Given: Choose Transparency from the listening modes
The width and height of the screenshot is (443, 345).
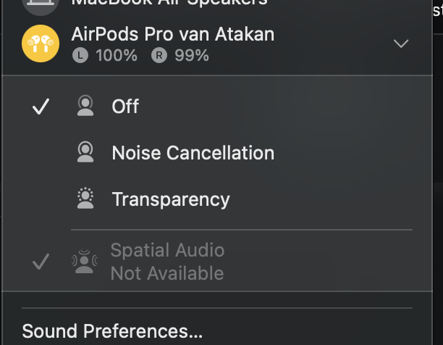Looking at the screenshot, I should (x=171, y=199).
